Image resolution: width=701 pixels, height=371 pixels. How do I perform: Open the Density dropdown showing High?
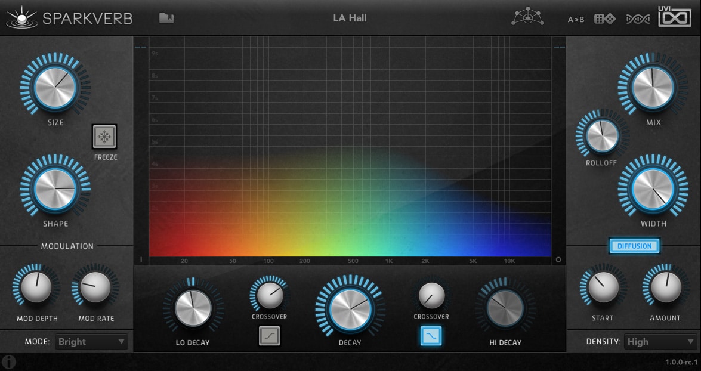coord(660,342)
